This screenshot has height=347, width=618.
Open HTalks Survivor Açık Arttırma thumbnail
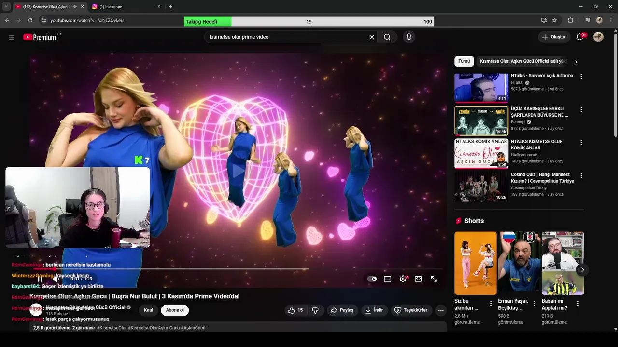pos(481,88)
